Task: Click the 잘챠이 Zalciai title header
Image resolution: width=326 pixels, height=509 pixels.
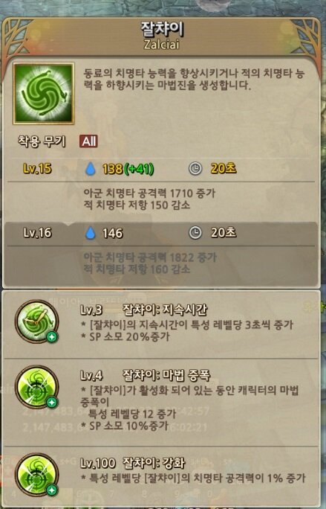Action: [162, 36]
